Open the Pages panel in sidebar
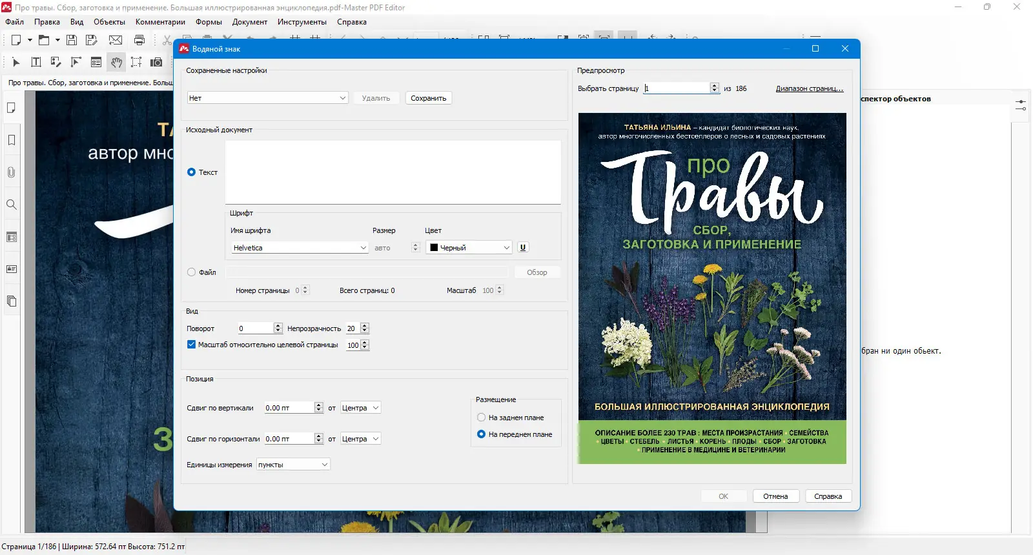The height and width of the screenshot is (555, 1033). [12, 108]
